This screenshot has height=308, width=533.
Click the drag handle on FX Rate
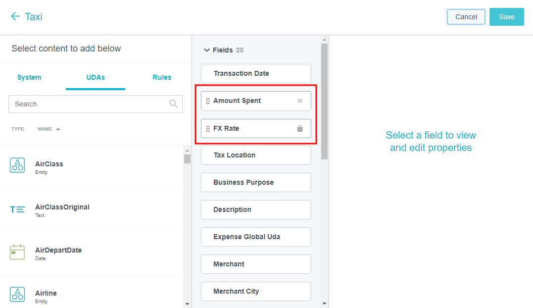coord(208,129)
